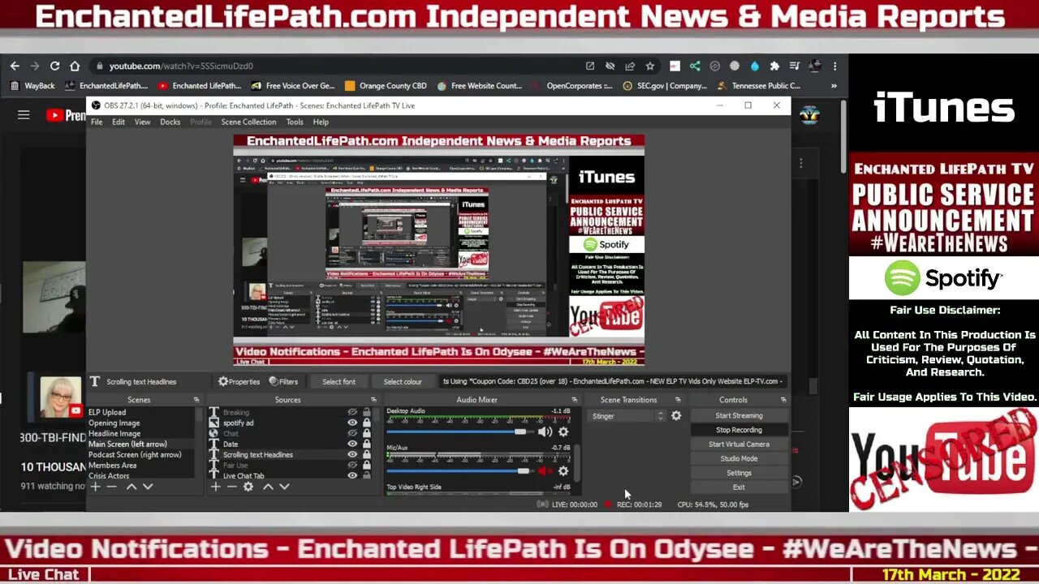Image resolution: width=1039 pixels, height=584 pixels.
Task: Toggle visibility of Breaking source
Action: click(352, 412)
